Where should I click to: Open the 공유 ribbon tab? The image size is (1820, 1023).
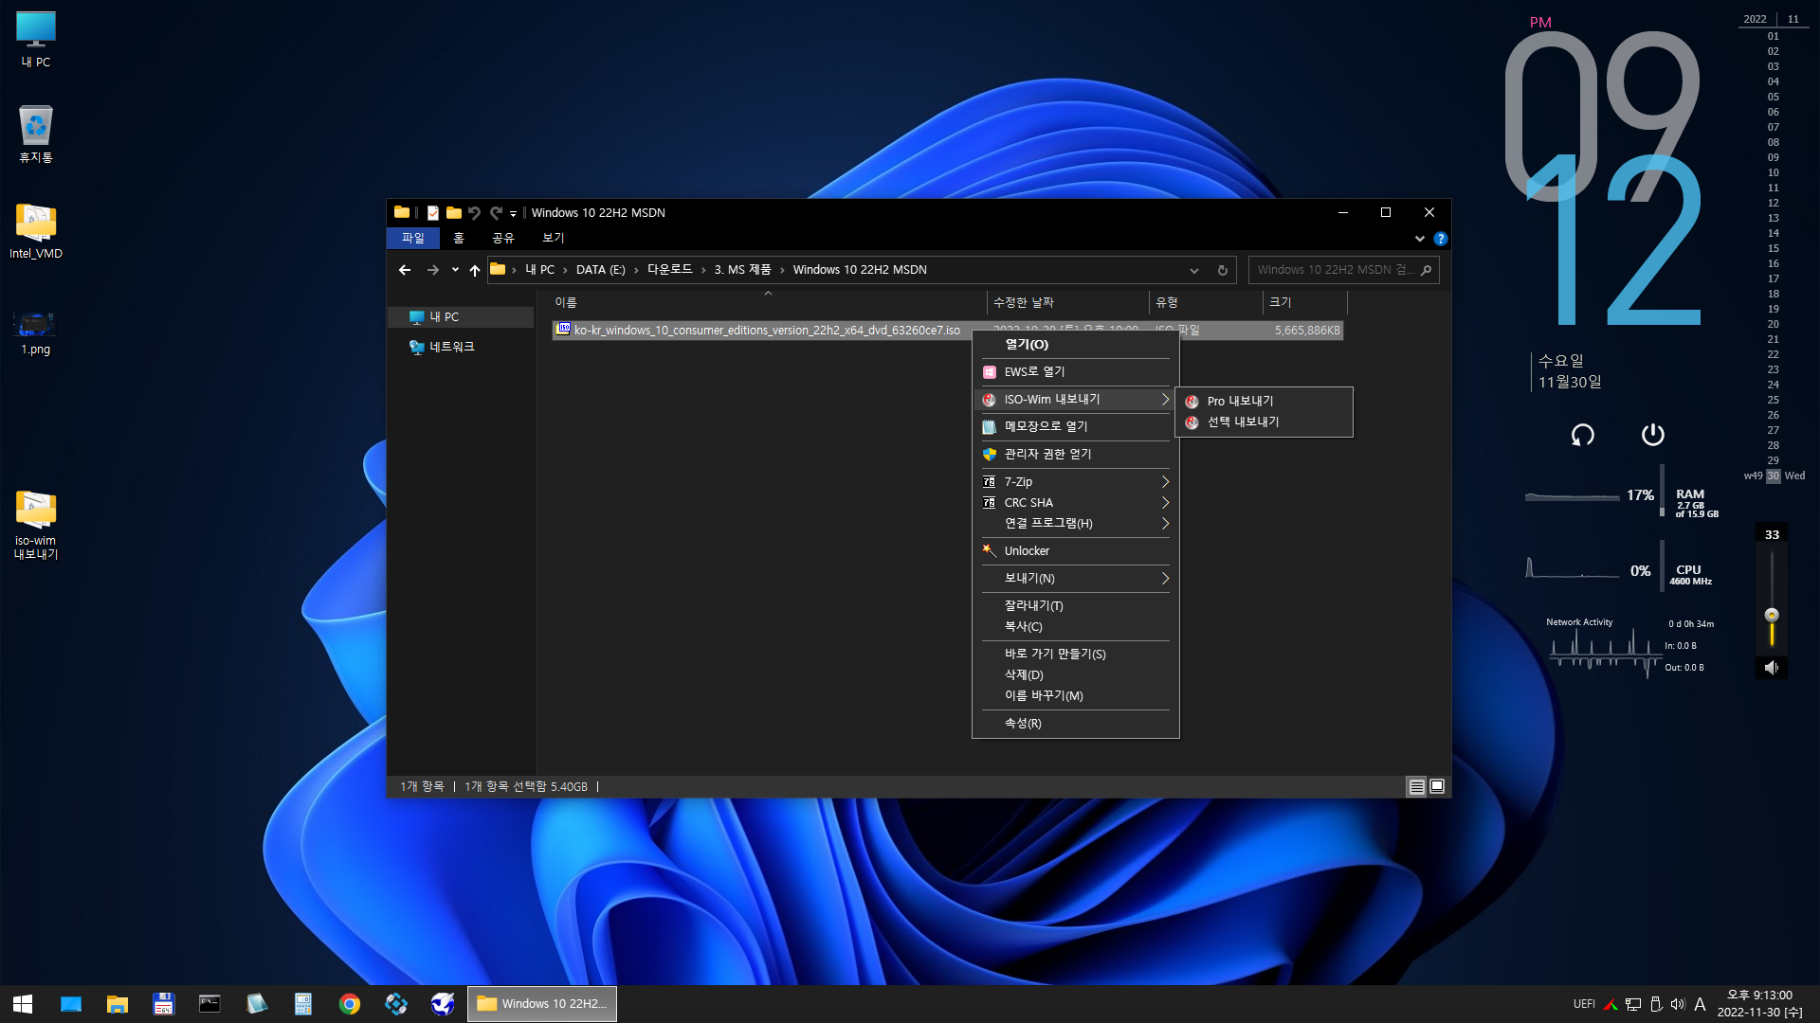(x=503, y=239)
